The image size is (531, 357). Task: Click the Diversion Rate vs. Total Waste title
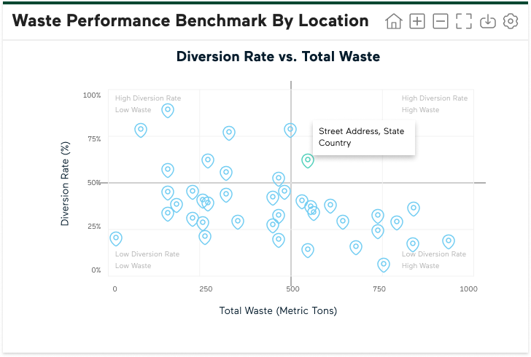(278, 57)
